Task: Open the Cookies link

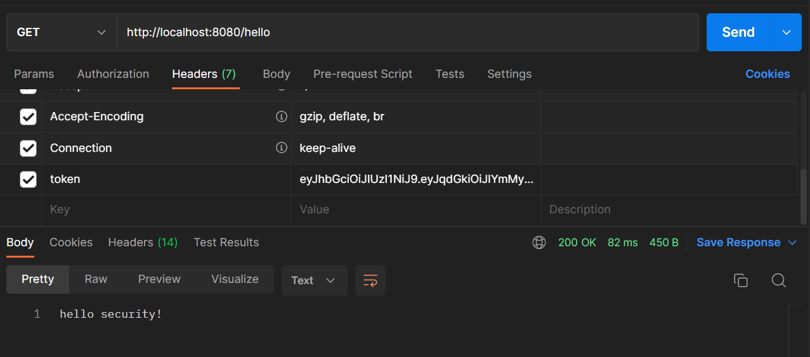Action: coord(768,74)
